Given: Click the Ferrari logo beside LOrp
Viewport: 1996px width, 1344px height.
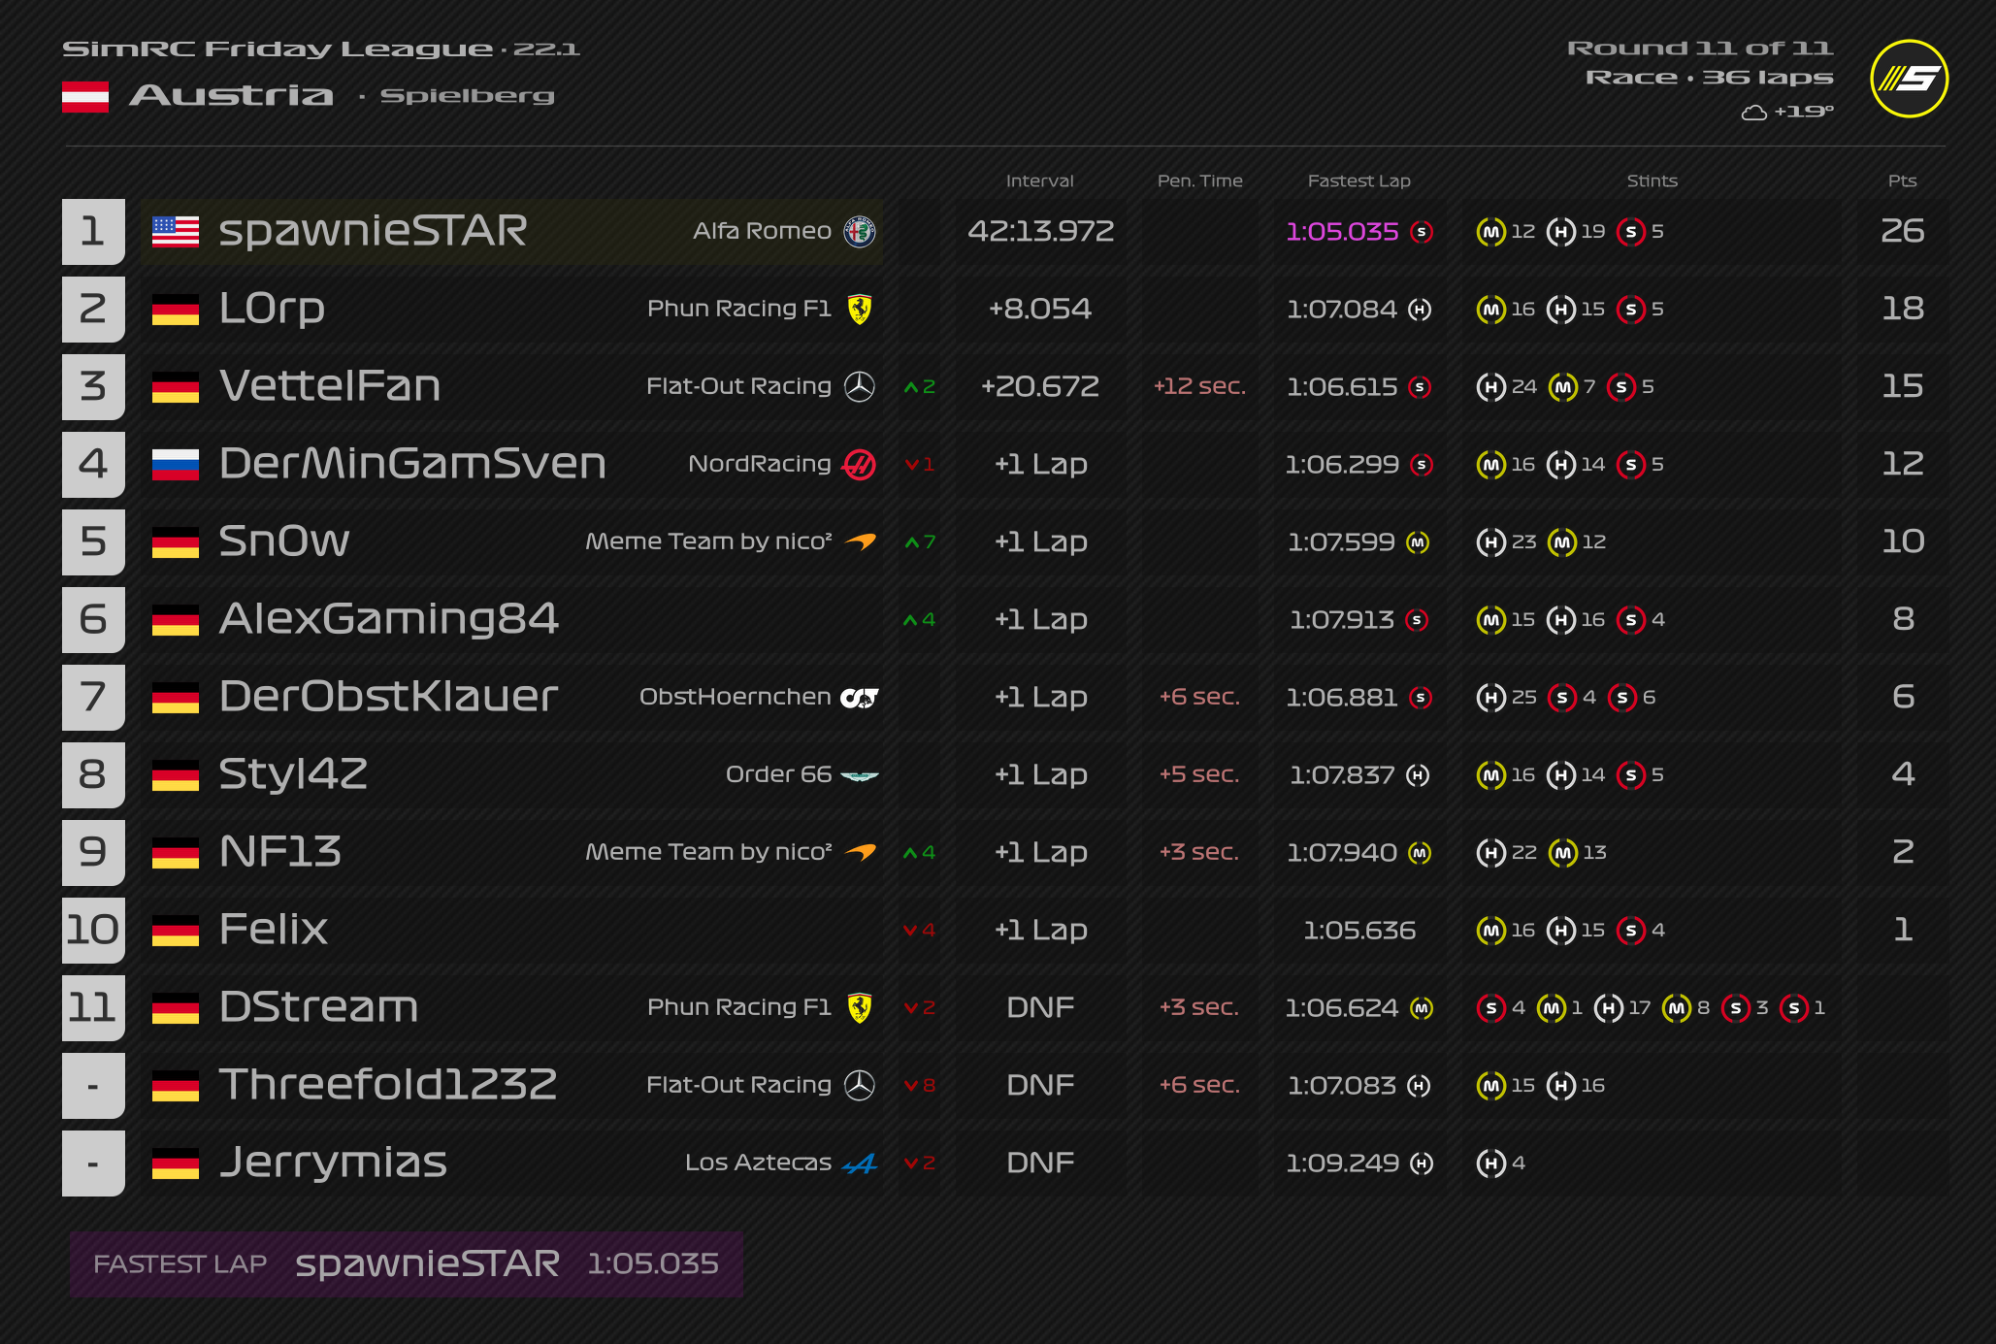Looking at the screenshot, I should [860, 309].
